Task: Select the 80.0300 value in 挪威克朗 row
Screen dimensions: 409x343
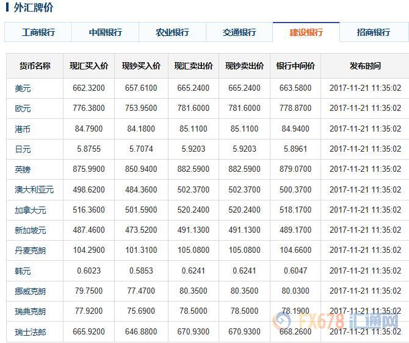Action: click(295, 291)
